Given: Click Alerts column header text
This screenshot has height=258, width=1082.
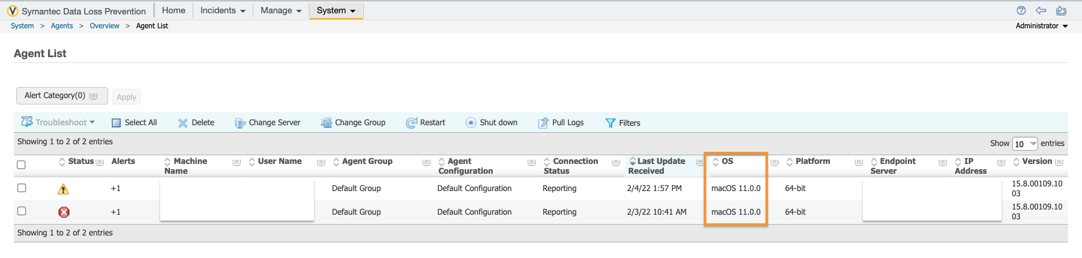Looking at the screenshot, I should tap(123, 162).
